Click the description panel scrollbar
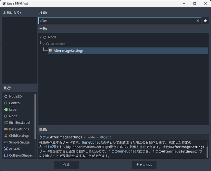 click(x=207, y=152)
